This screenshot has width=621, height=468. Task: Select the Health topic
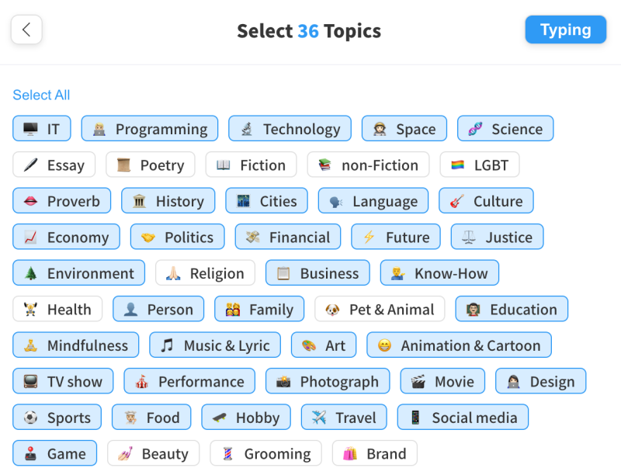pyautogui.click(x=57, y=309)
